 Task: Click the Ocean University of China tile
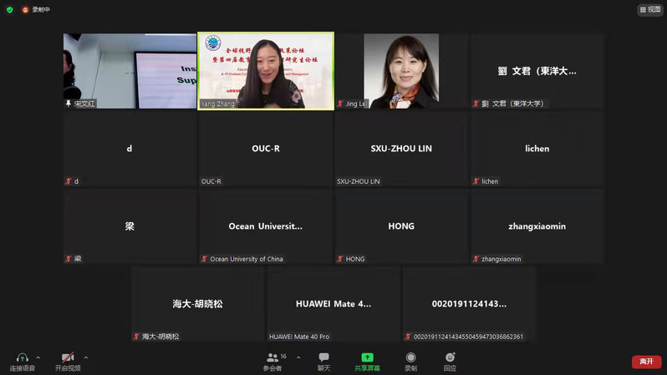point(266,226)
